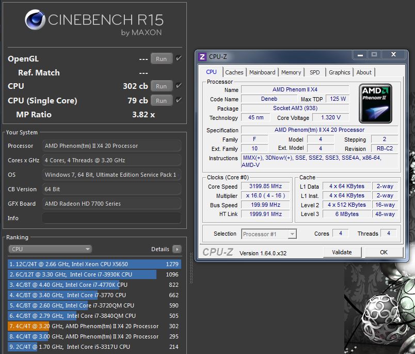Select ranking row Intel Core i7-3930K
Viewport: 415px width, 354px height.
[x=94, y=274]
